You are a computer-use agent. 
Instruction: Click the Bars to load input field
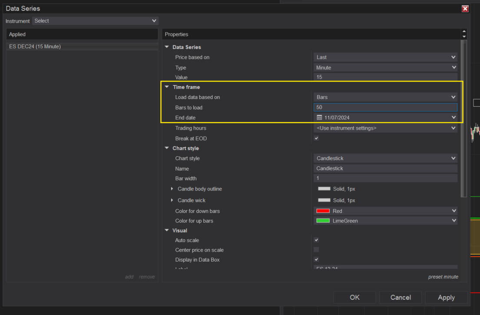coord(385,108)
